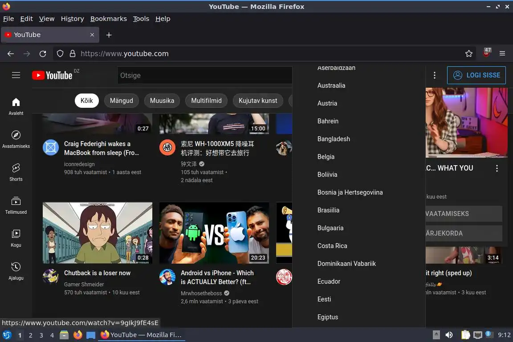Open the uBlock extension icon
The width and height of the screenshot is (513, 342).
point(486,53)
